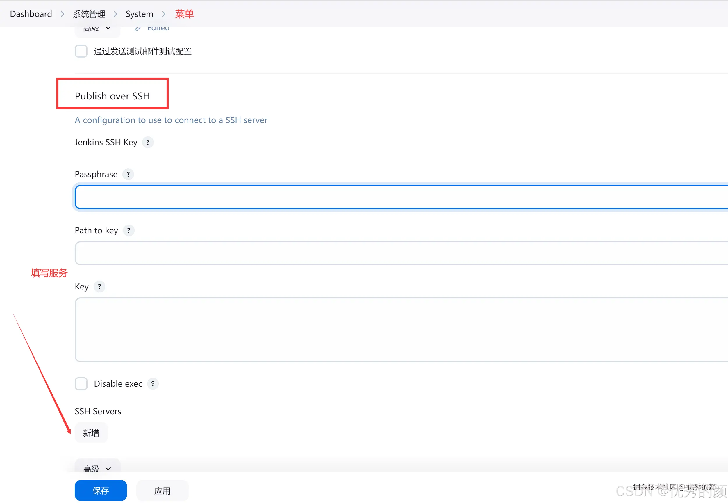728x503 pixels.
Task: Go to Dashboard breadcrumb
Action: [x=31, y=14]
